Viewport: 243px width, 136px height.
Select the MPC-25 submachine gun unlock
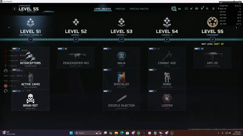point(212,57)
